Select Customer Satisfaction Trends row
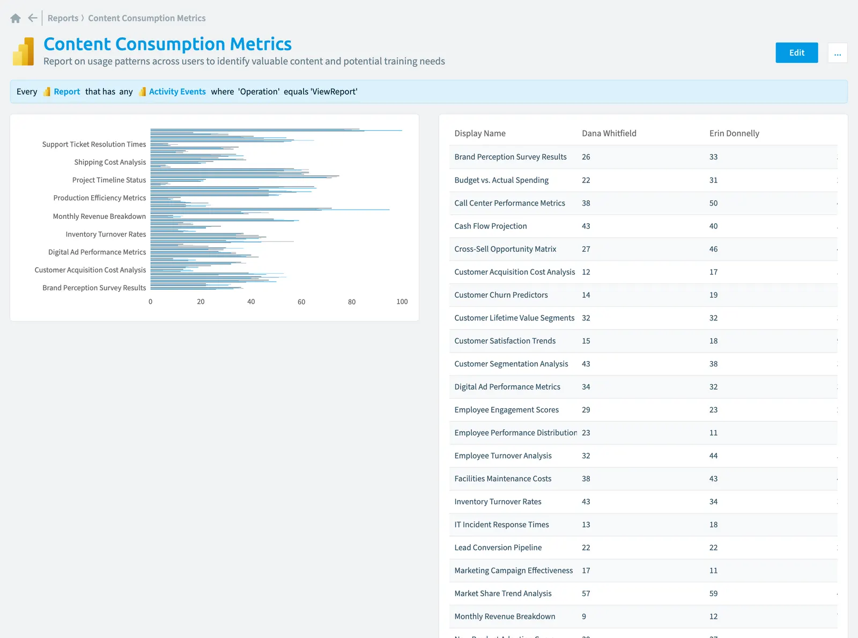The image size is (858, 638). (643, 341)
